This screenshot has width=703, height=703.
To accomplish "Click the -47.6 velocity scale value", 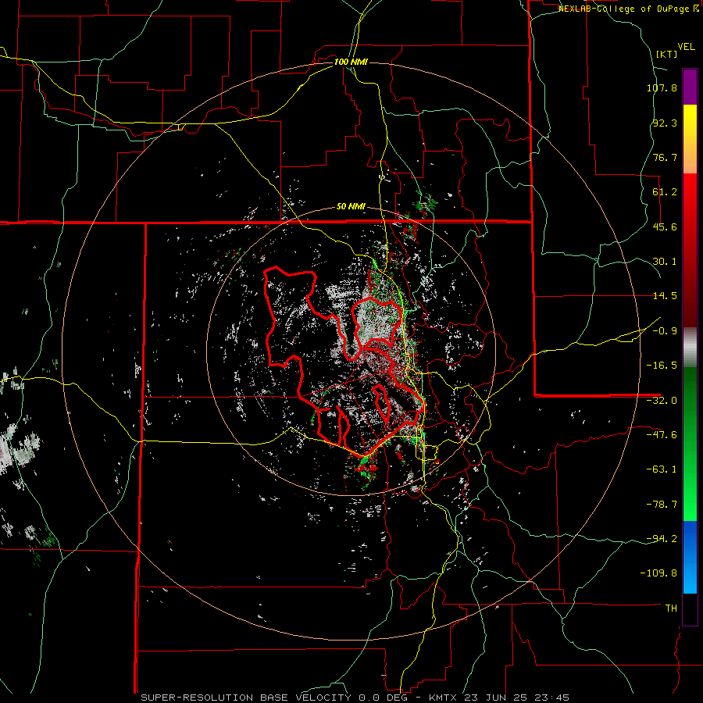I will 662,435.
